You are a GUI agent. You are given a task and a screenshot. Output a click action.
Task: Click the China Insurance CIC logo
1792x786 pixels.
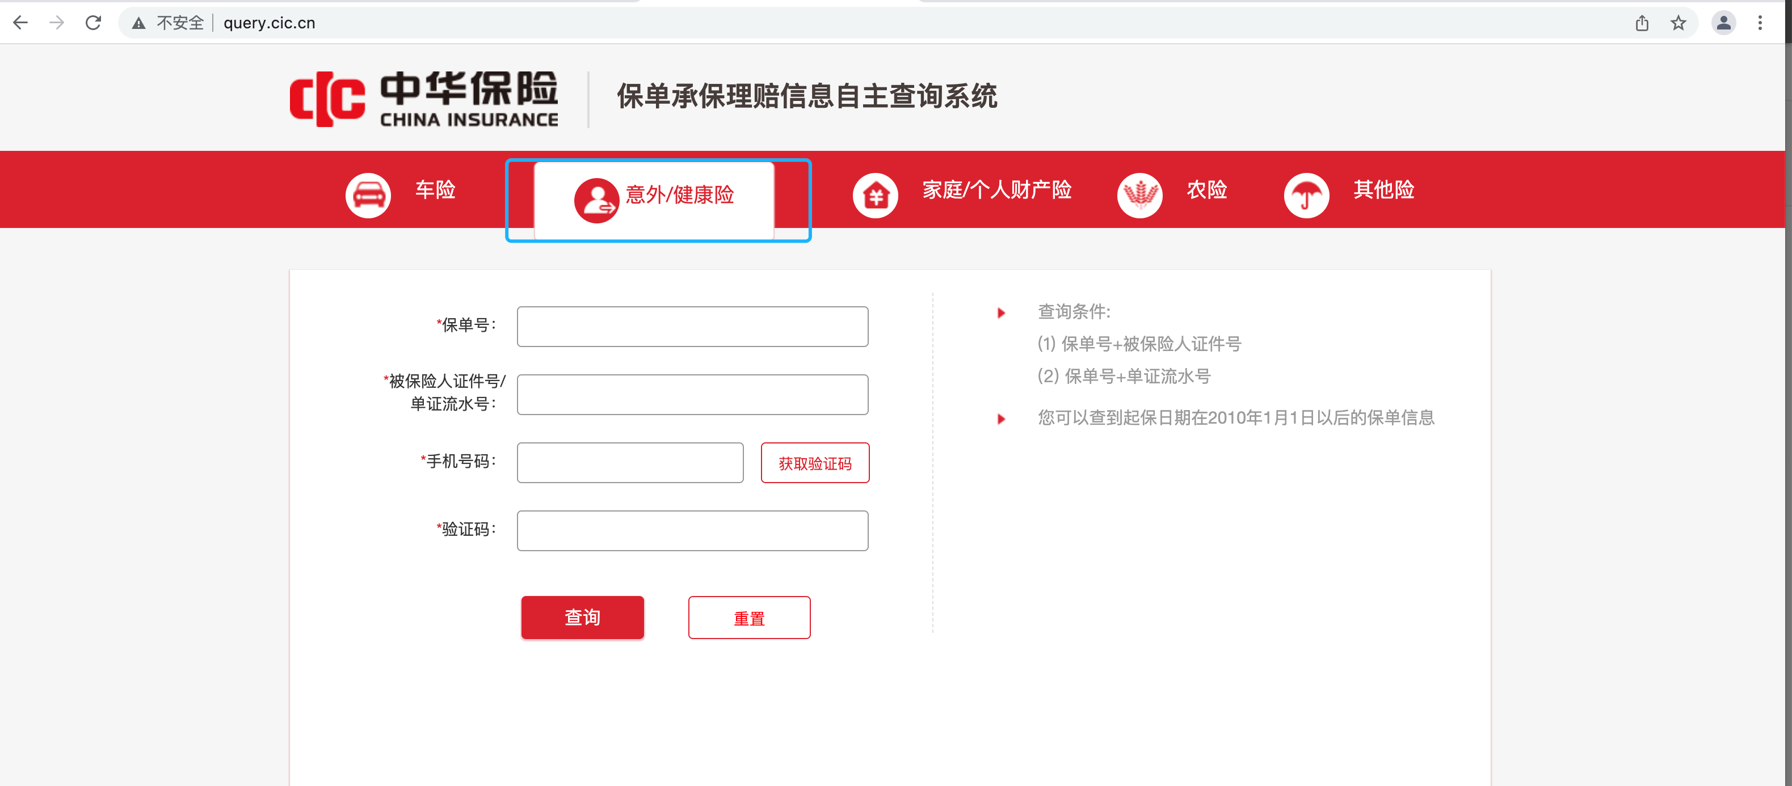pos(424,99)
